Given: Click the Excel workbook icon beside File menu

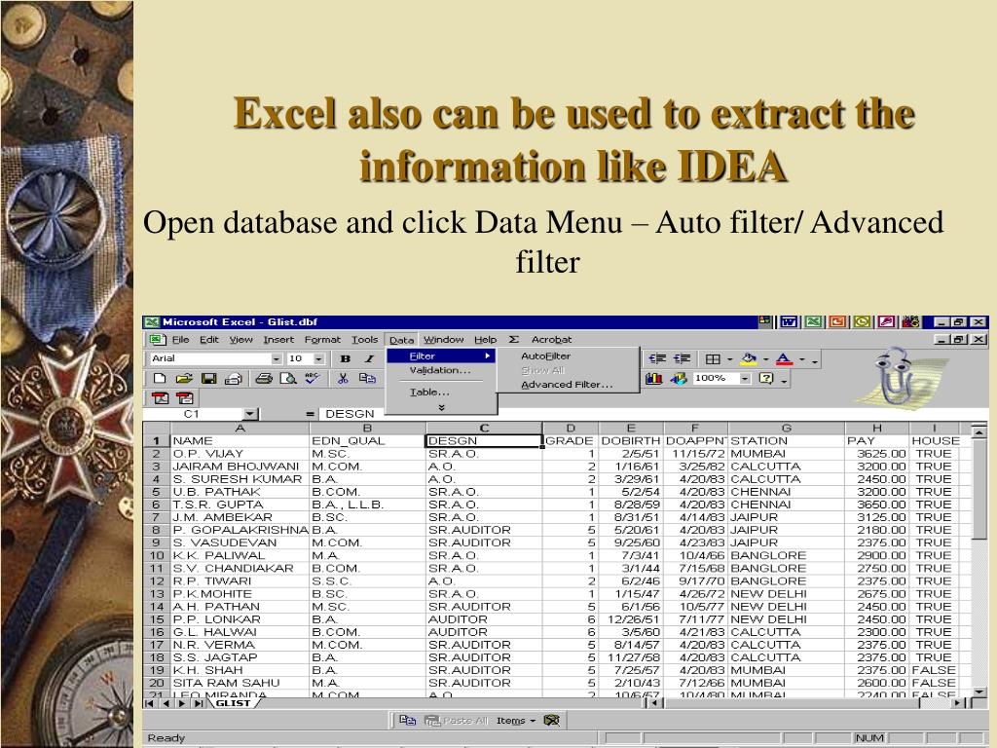Looking at the screenshot, I should [156, 340].
